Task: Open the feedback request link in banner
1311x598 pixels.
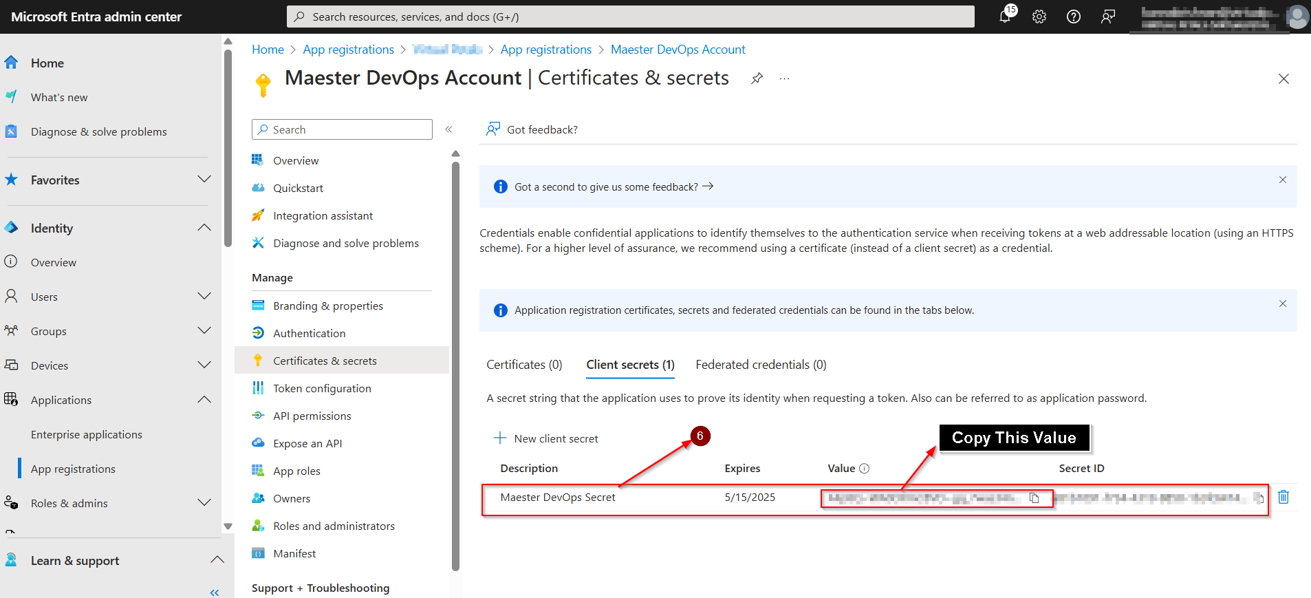Action: (614, 186)
